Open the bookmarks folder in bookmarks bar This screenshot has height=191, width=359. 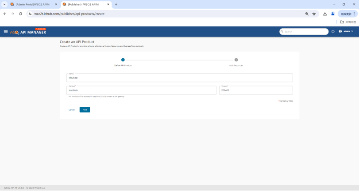click(348, 22)
